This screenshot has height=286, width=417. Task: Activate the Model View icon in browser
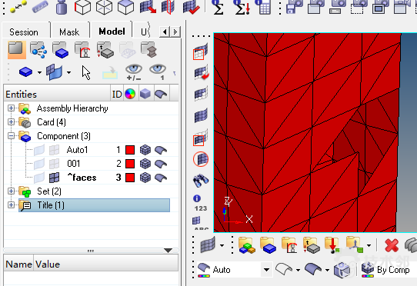17,50
